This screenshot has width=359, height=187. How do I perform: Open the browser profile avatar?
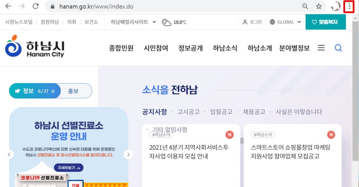click(x=336, y=6)
